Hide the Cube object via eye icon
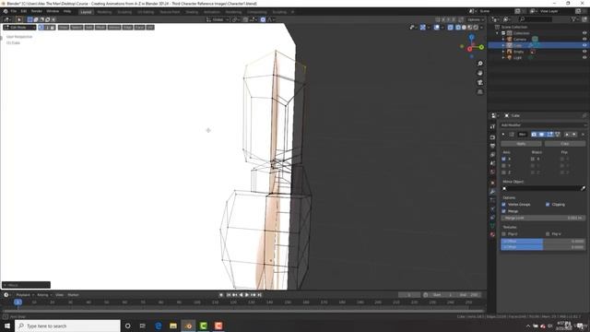The image size is (590, 332). [584, 45]
